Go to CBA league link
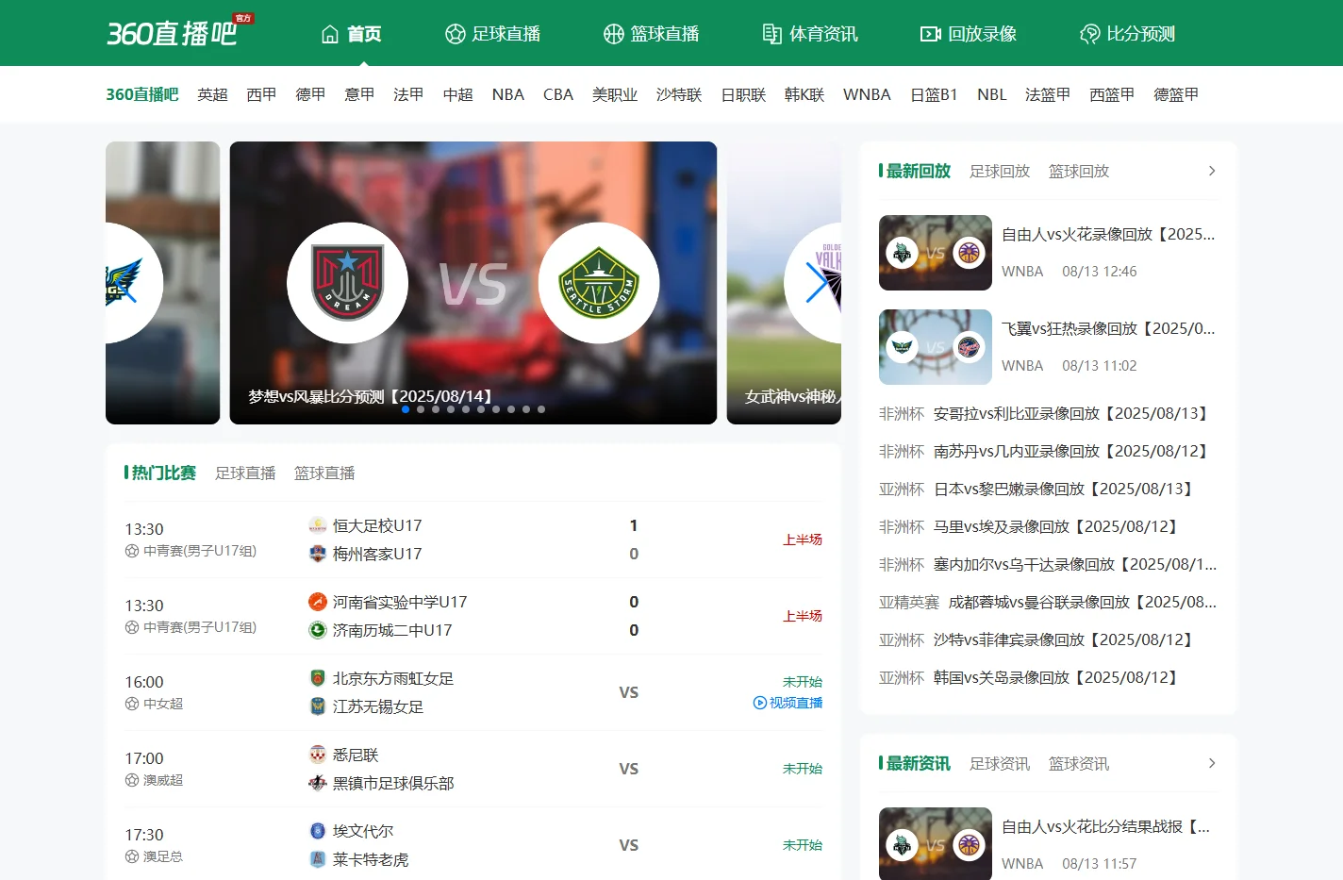Image resolution: width=1343 pixels, height=880 pixels. point(558,94)
